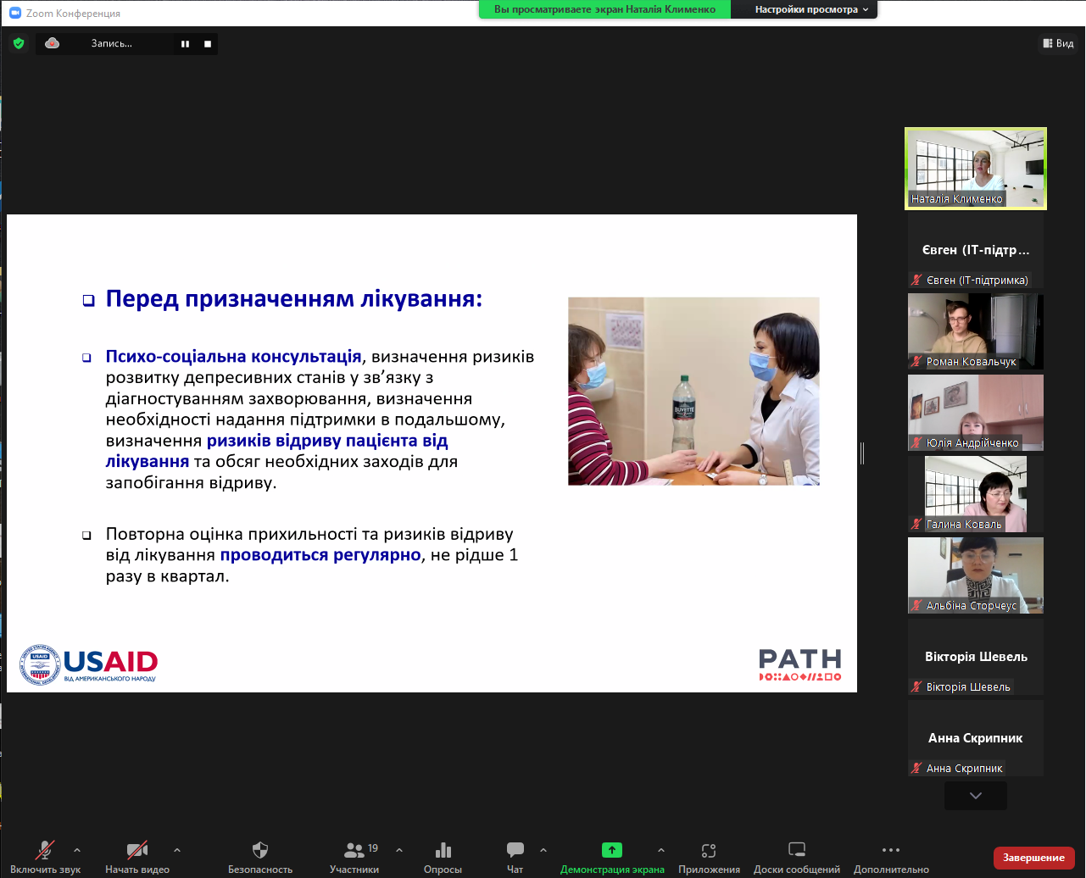Click the green Share Screen (Демонстрация экрана) icon
Viewport: 1086px width, 878px height.
(x=611, y=851)
